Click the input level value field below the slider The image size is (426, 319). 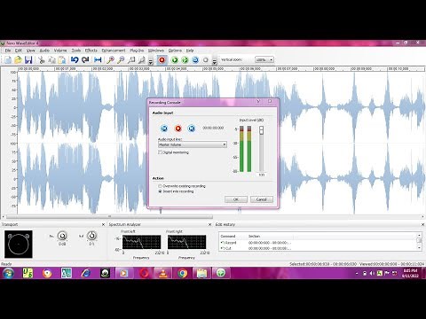(261, 175)
